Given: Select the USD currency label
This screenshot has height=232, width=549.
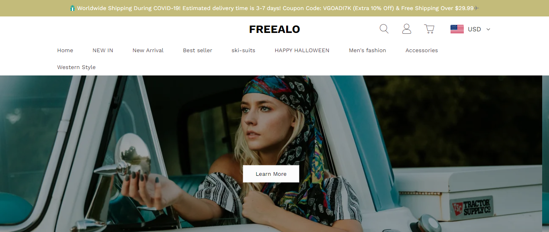Looking at the screenshot, I should point(474,29).
